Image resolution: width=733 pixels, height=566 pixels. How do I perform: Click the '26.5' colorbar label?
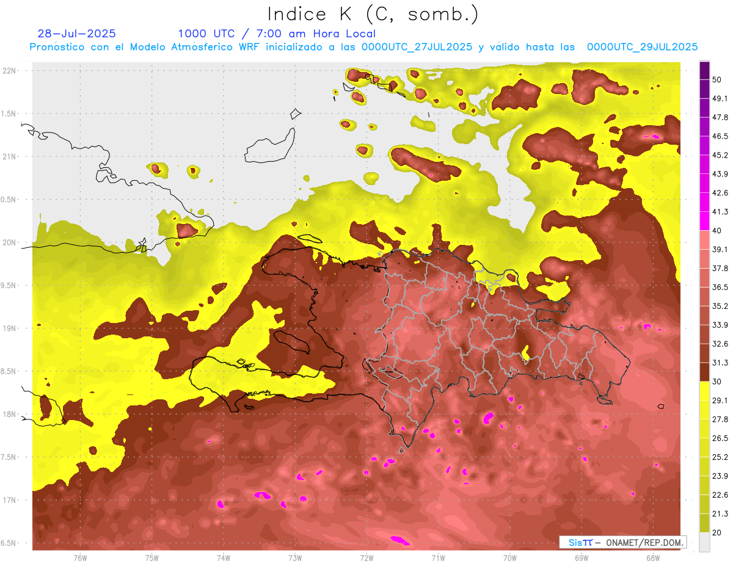(721, 438)
